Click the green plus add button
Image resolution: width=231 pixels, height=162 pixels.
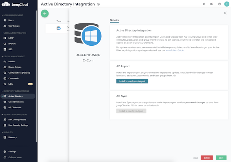click(x=45, y=13)
